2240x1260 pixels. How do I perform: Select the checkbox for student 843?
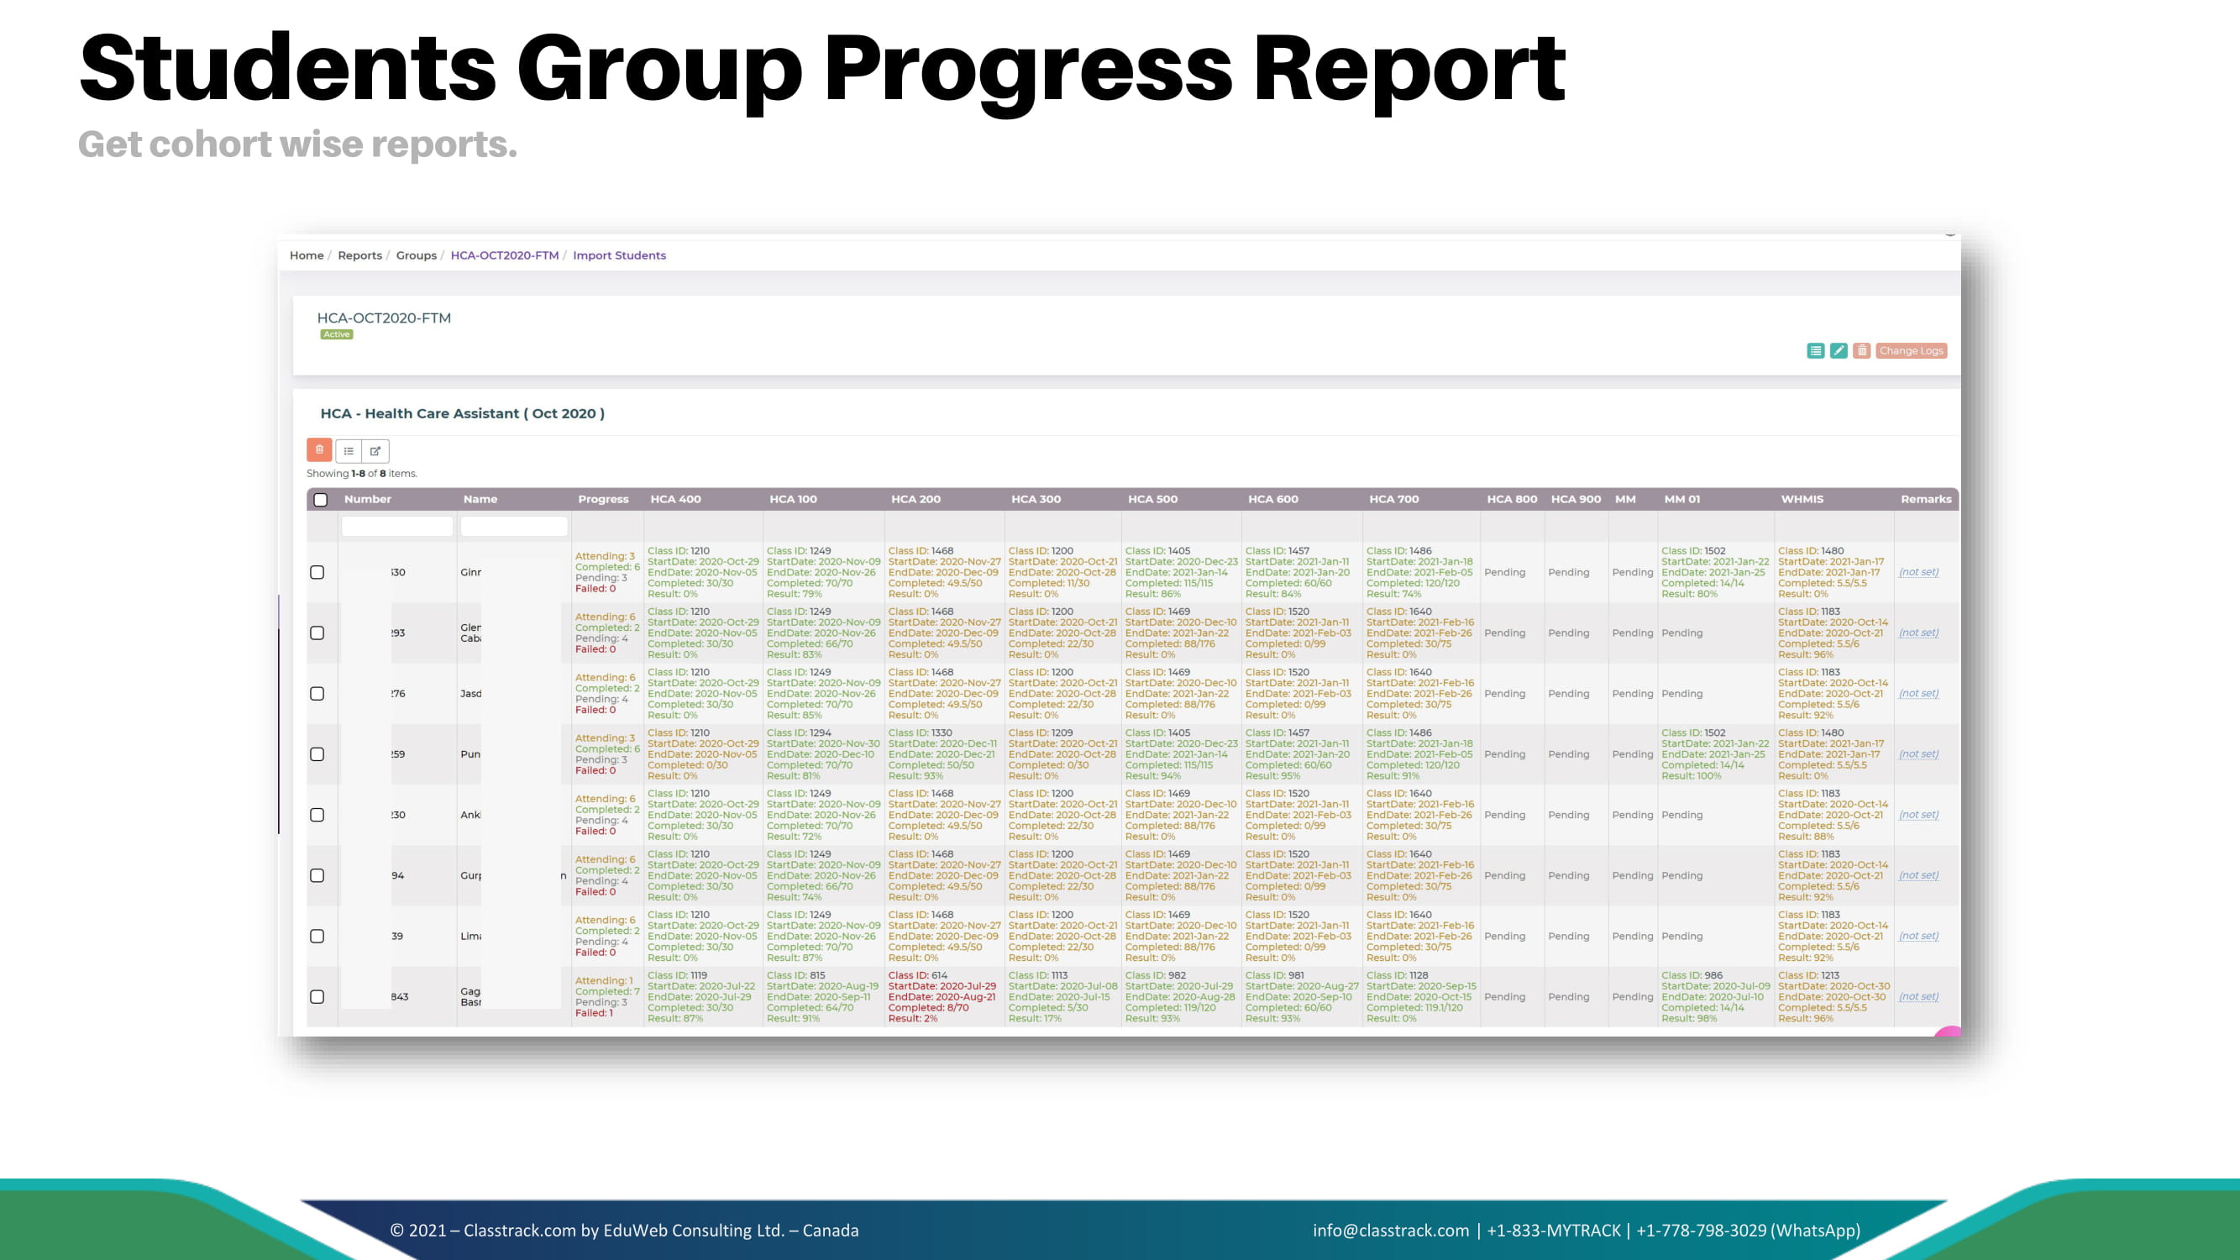pos(317,996)
